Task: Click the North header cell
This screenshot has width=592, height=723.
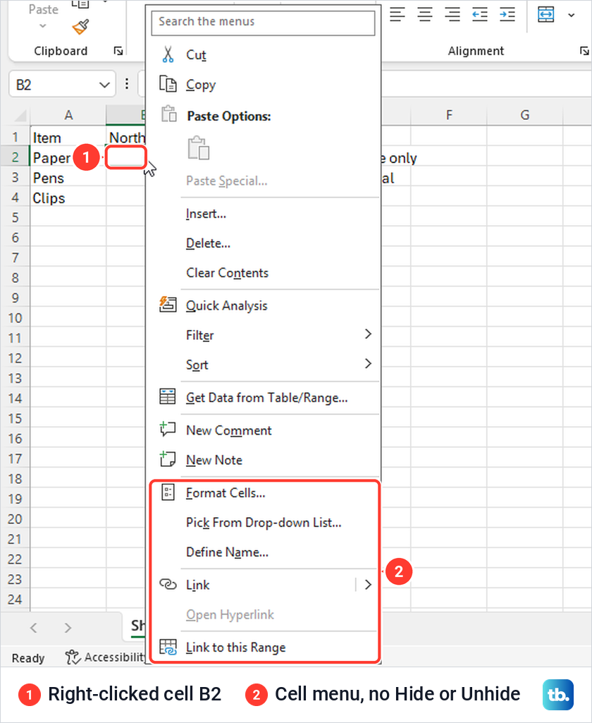Action: [x=125, y=138]
